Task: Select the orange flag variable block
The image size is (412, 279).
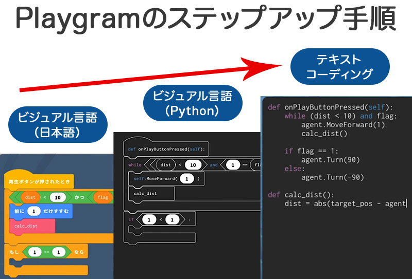Action: coord(102,197)
